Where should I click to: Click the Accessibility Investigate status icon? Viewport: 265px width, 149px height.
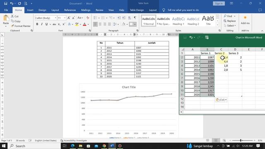point(62,140)
